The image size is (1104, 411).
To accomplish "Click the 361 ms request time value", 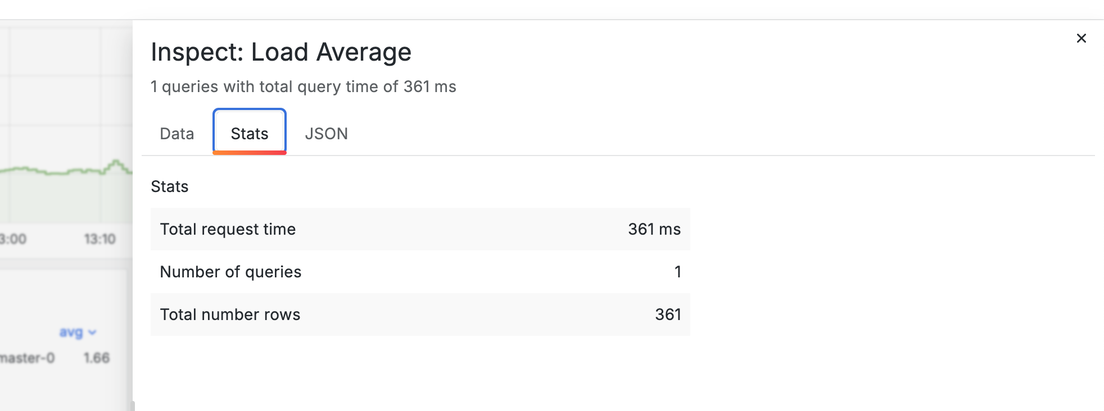I will click(x=654, y=229).
